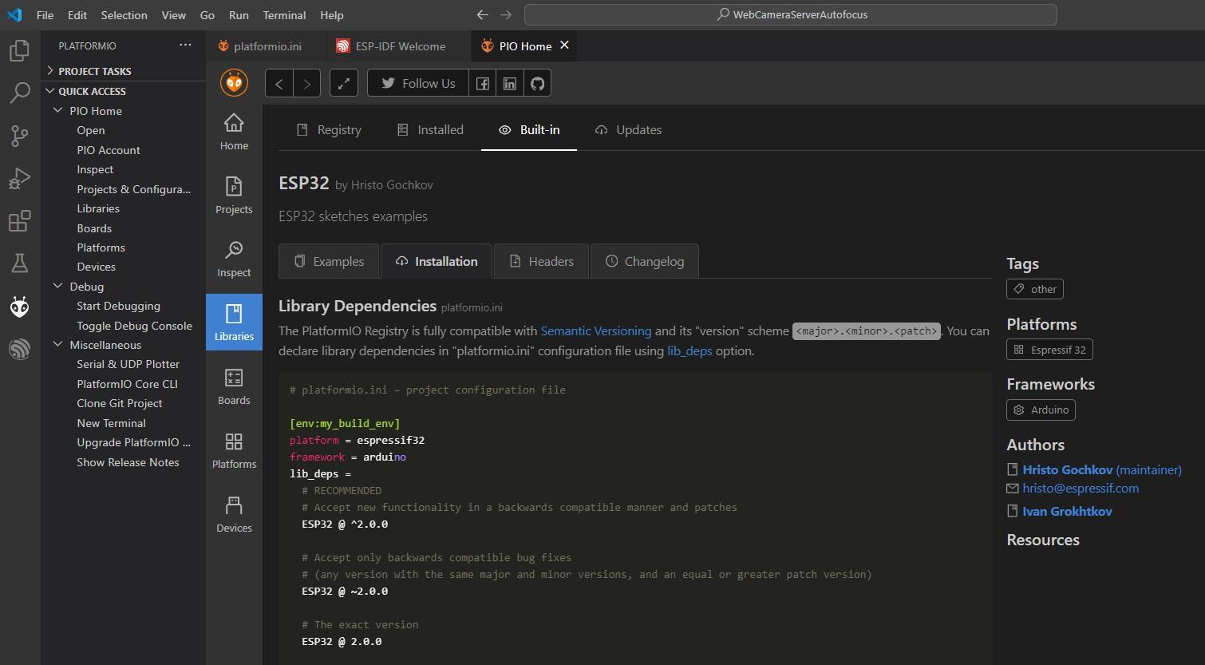1205x665 pixels.
Task: Click the WebCameraServerAutofocus command center search box
Action: pos(791,14)
